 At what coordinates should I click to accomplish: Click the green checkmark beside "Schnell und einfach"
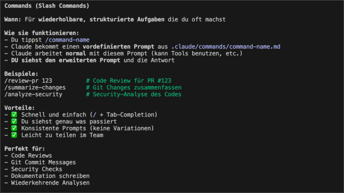[14, 115]
